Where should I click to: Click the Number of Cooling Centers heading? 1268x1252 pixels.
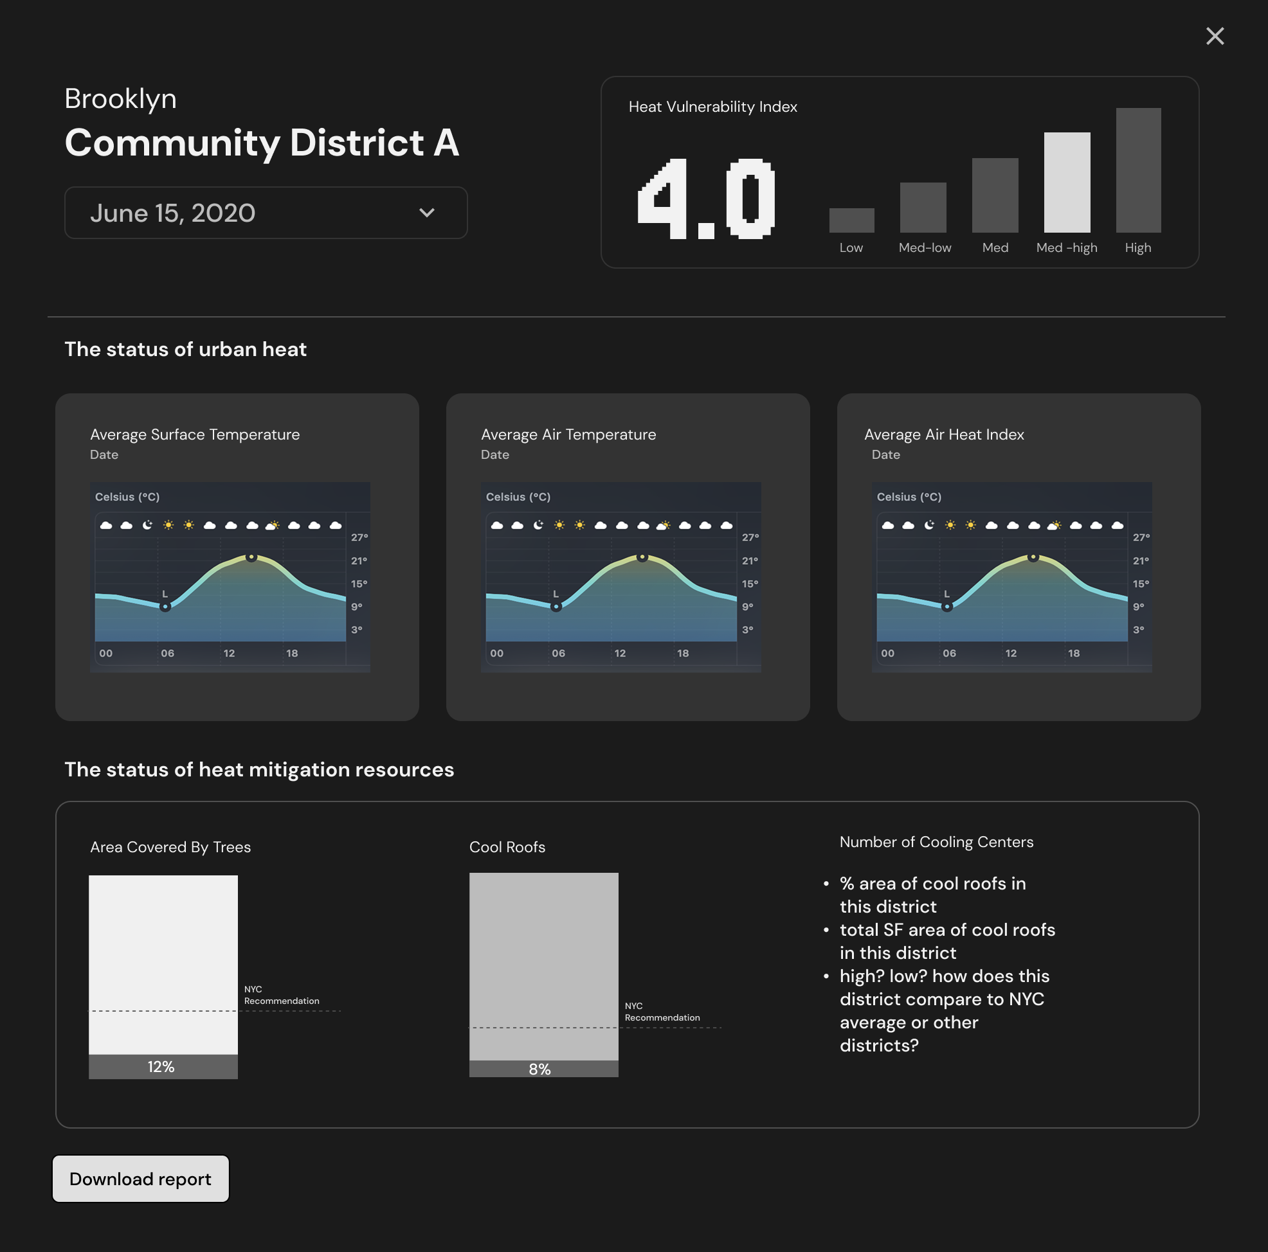pos(937,842)
